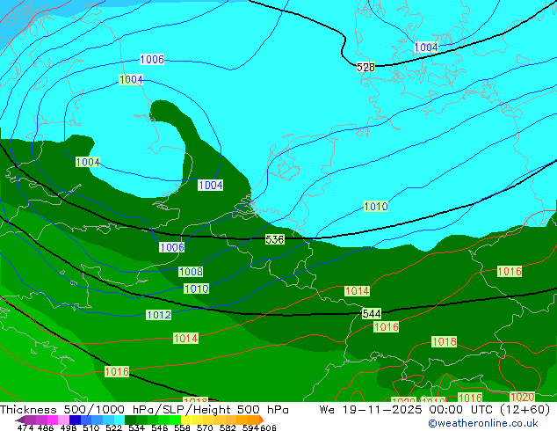
Task: Click the '1010' label just below the 1008 label
Action: [x=197, y=289]
